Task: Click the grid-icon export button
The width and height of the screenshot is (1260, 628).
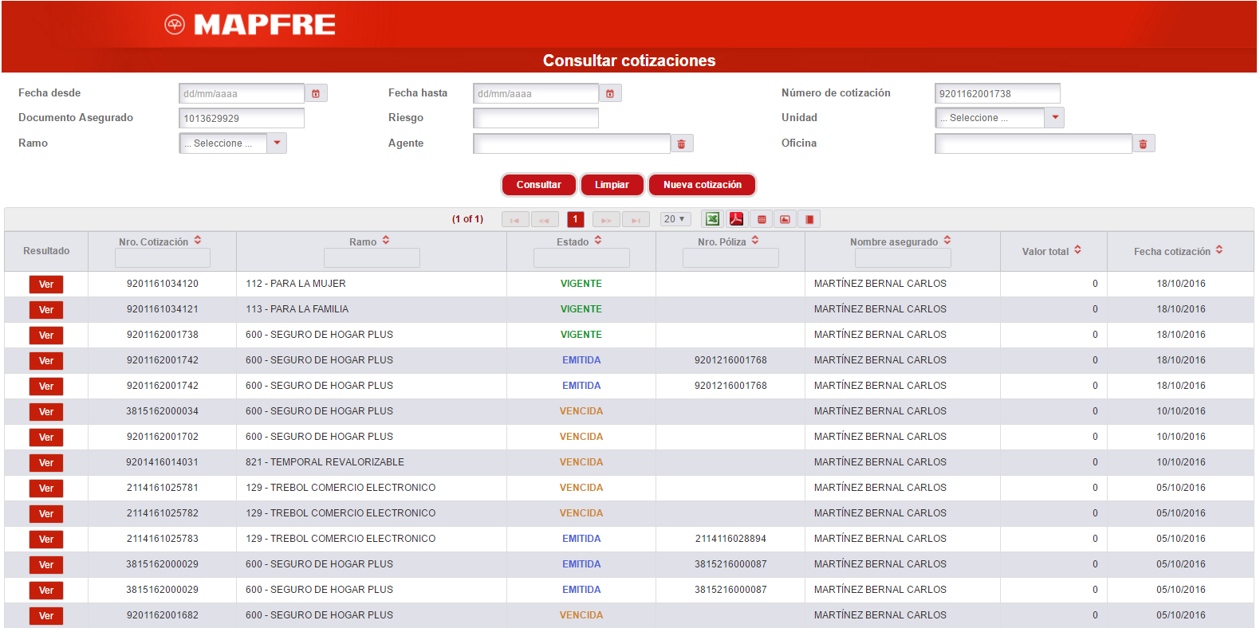Action: 762,219
